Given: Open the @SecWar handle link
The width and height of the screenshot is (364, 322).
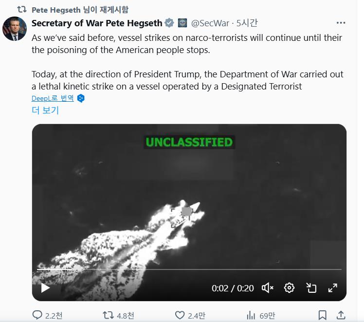Looking at the screenshot, I should click(x=210, y=23).
